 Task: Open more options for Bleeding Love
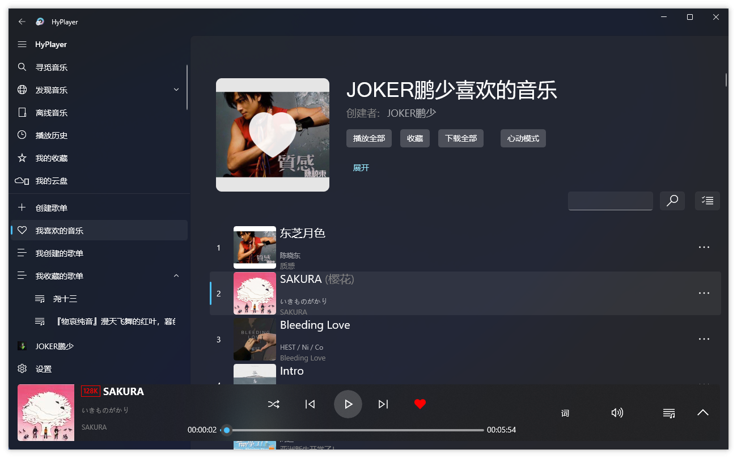click(x=704, y=339)
